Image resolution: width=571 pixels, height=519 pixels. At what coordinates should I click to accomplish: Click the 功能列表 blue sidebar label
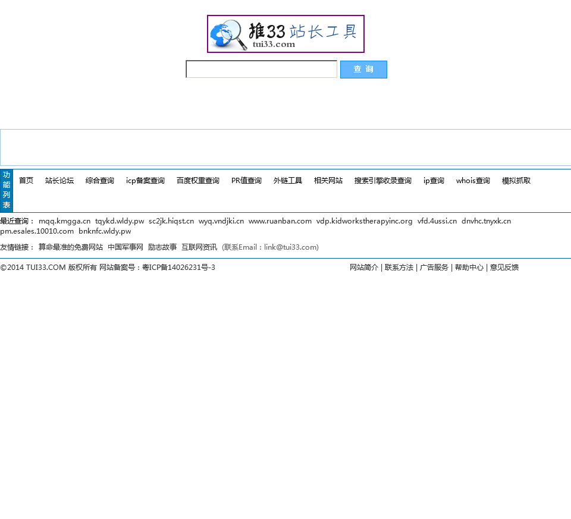click(x=7, y=190)
